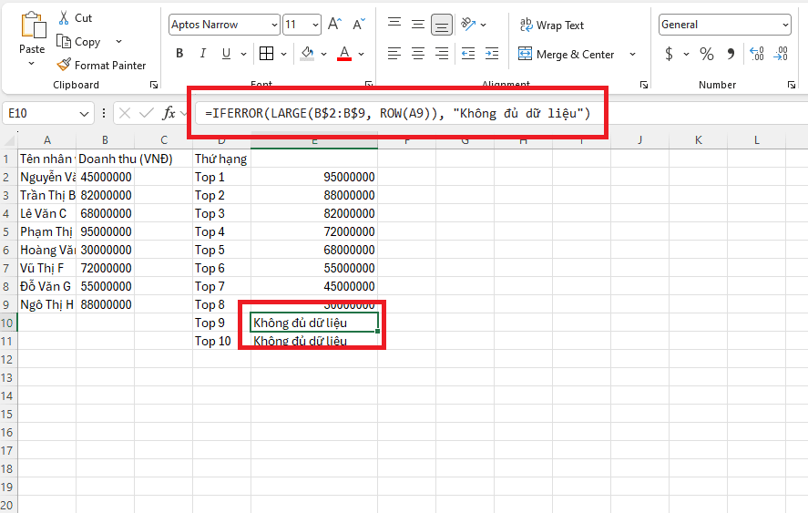Viewport: 808px width, 513px height.
Task: Apply red Font Color
Action: point(344,53)
